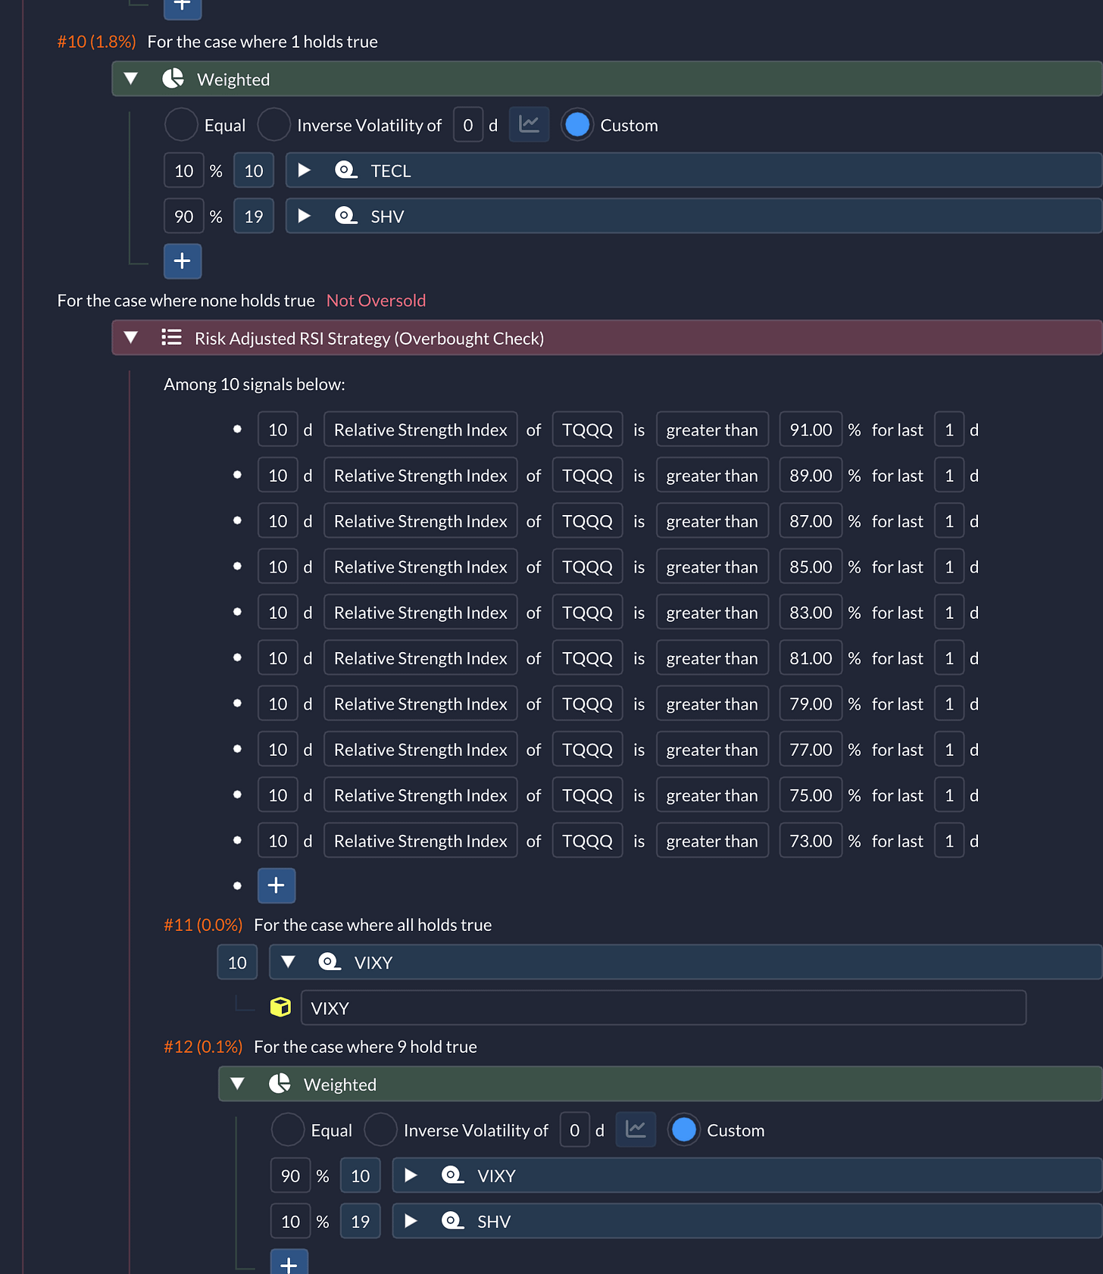Open the greater than comparator in the 89.00 row
Screen dimensions: 1103x1274
712,475
